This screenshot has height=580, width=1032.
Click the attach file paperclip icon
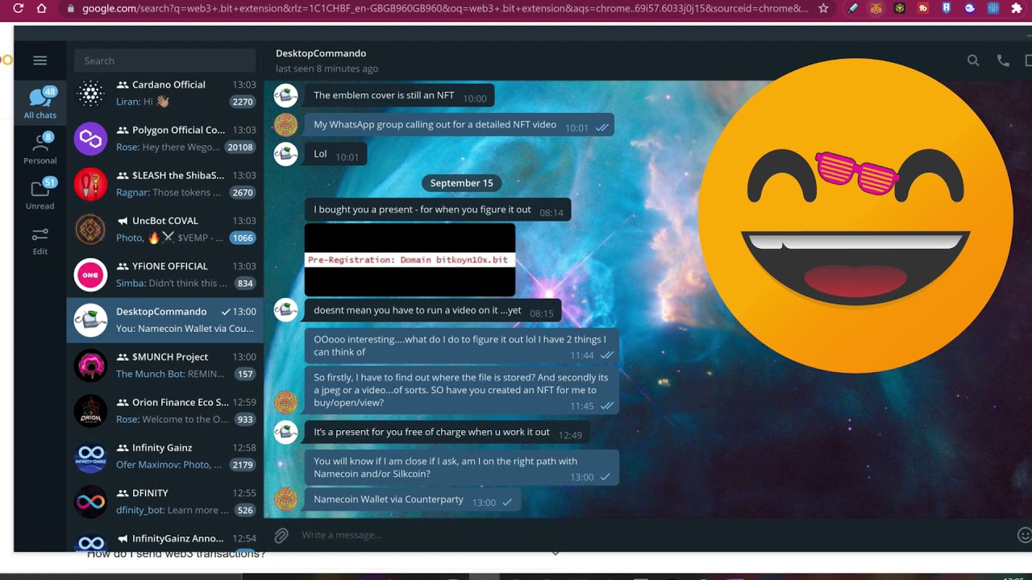click(281, 535)
